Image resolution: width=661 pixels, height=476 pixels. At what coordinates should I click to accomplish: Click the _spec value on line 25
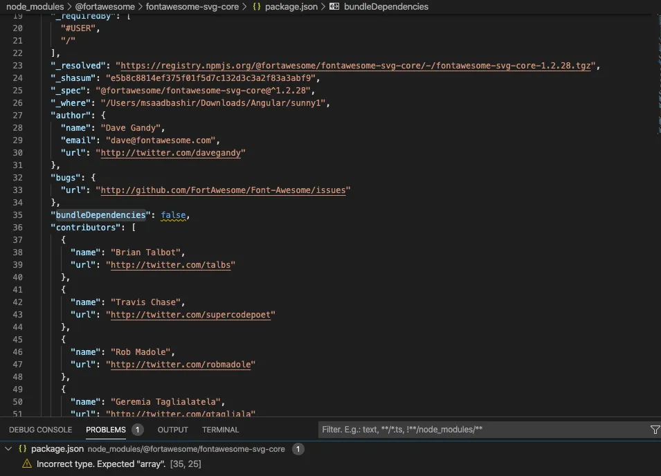(x=203, y=91)
